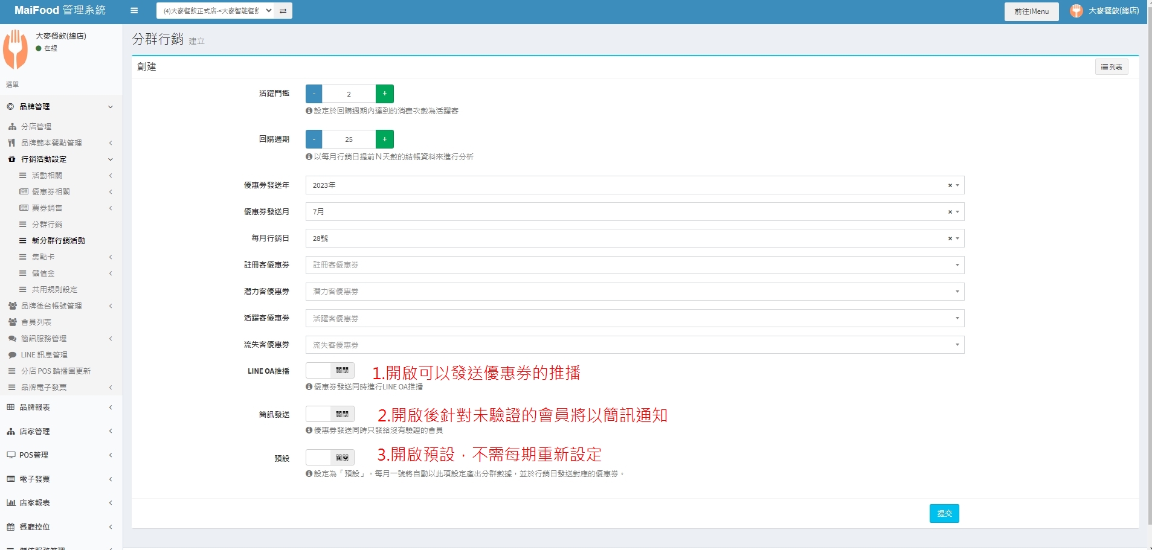Click the 回購週期 number input field

coord(349,139)
